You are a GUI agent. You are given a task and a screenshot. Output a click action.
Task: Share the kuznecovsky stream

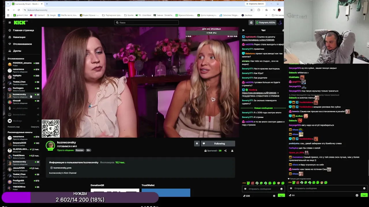tap(225, 151)
